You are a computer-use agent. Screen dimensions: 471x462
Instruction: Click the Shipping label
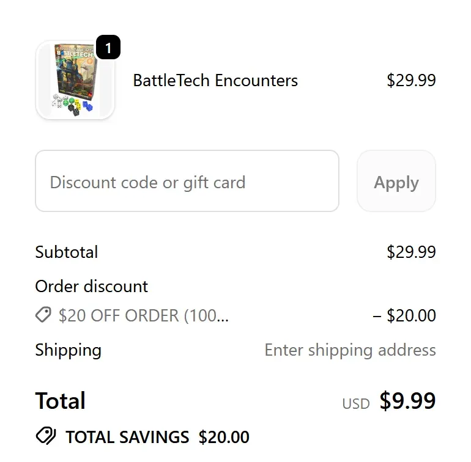68,350
